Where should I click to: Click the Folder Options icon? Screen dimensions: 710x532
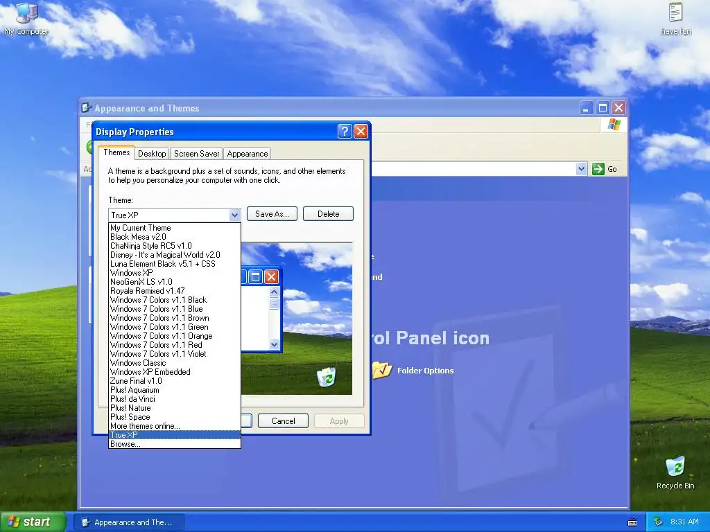point(382,370)
